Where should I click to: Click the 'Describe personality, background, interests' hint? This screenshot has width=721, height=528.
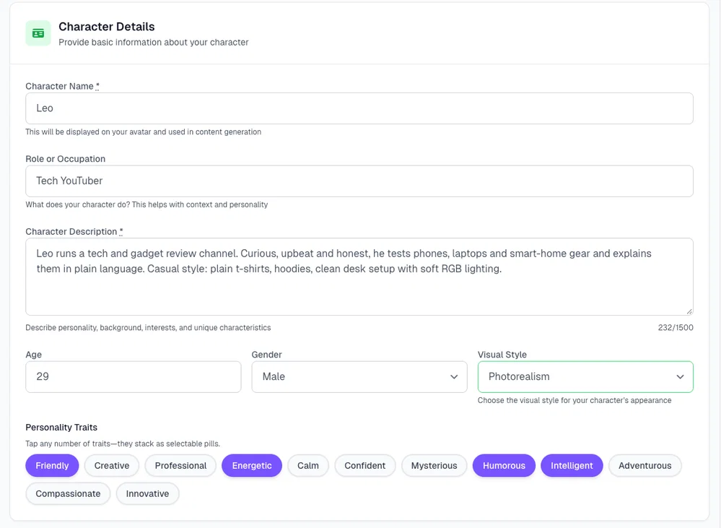(x=148, y=327)
